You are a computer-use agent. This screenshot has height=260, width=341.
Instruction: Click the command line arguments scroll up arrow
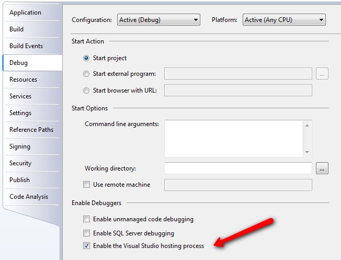coord(308,125)
